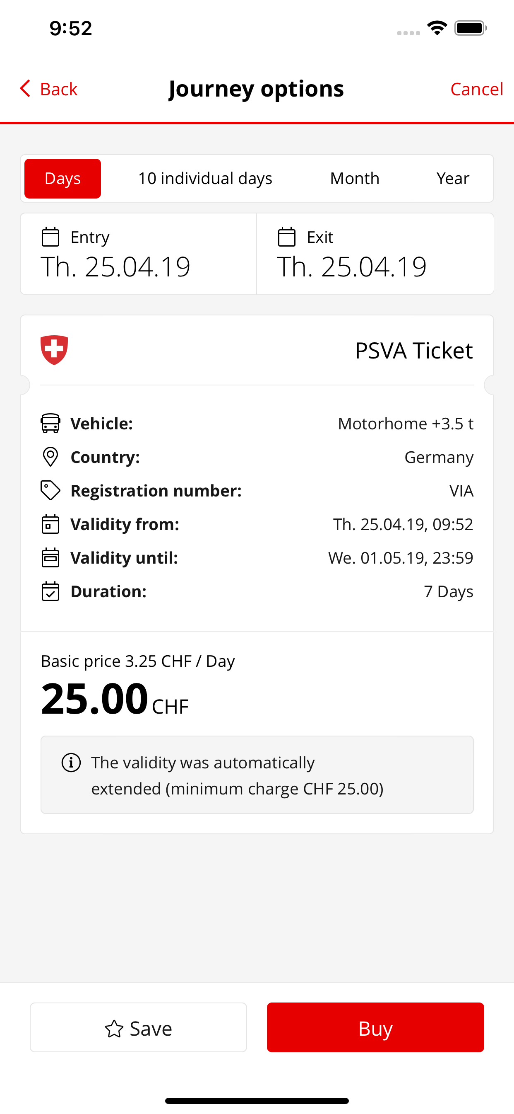Click the Entry calendar icon
The height and width of the screenshot is (1114, 514).
point(50,237)
